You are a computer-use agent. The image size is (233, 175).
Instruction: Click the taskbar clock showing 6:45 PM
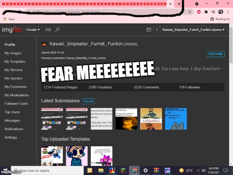pos(213,170)
